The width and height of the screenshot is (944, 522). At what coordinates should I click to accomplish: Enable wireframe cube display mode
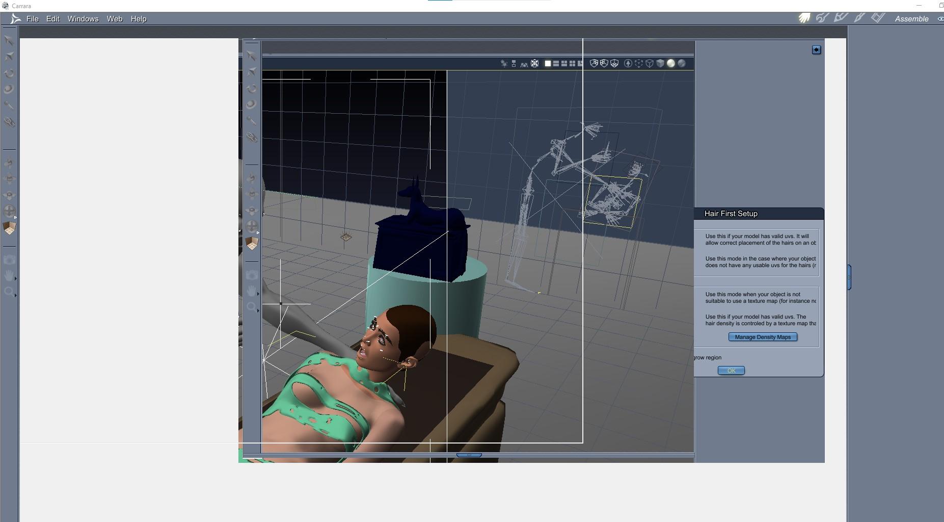click(x=650, y=63)
